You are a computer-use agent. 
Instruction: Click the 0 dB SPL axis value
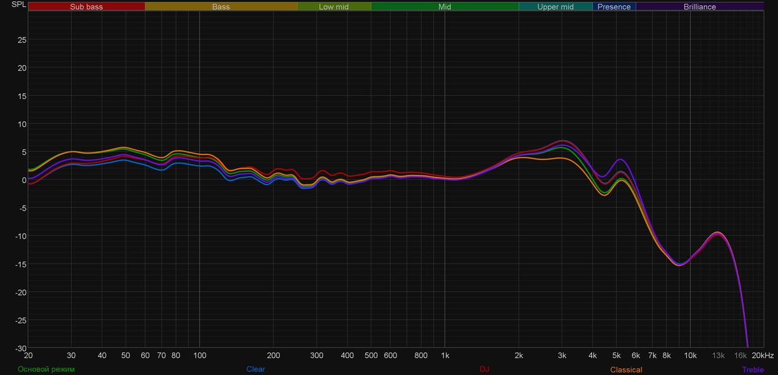pyautogui.click(x=24, y=180)
